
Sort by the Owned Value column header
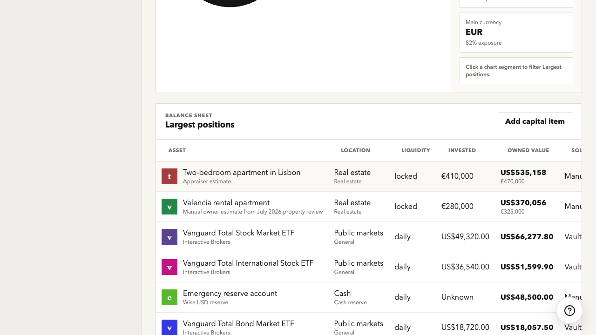tap(528, 150)
